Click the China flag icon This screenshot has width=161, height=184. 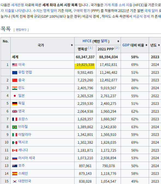[x=15, y=80]
